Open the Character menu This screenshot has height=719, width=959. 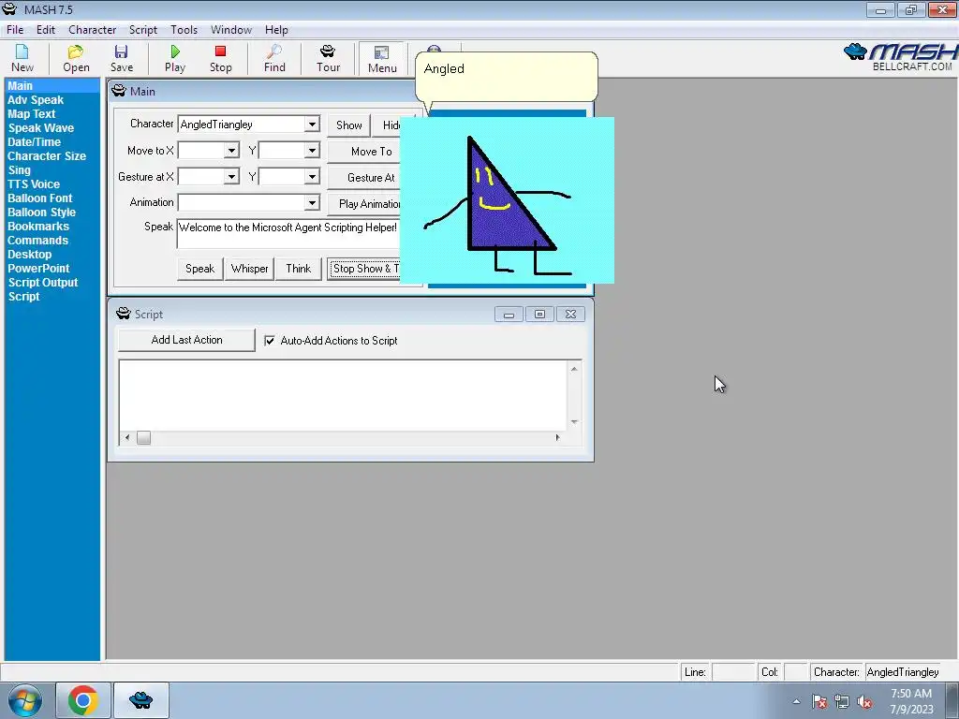93,29
